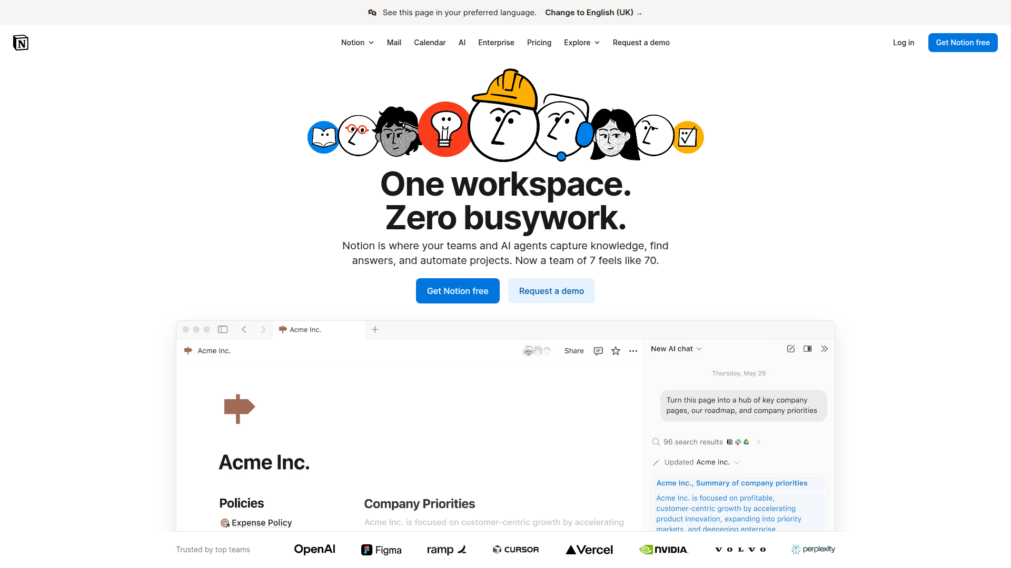The image size is (1011, 568).
Task: Click the hero Request a demo button
Action: 551,291
